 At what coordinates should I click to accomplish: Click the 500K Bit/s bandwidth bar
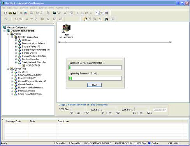pyautogui.click(x=142, y=109)
